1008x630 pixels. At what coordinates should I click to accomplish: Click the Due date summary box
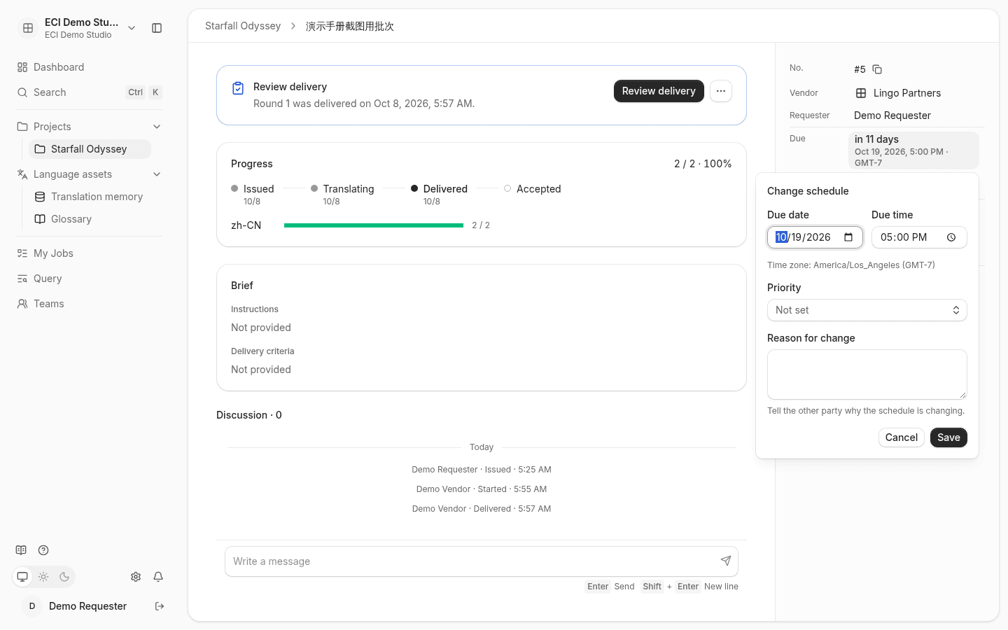click(x=913, y=150)
